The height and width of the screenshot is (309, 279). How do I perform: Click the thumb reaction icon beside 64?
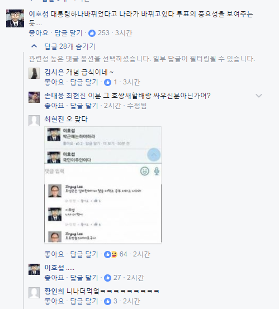click(107, 254)
